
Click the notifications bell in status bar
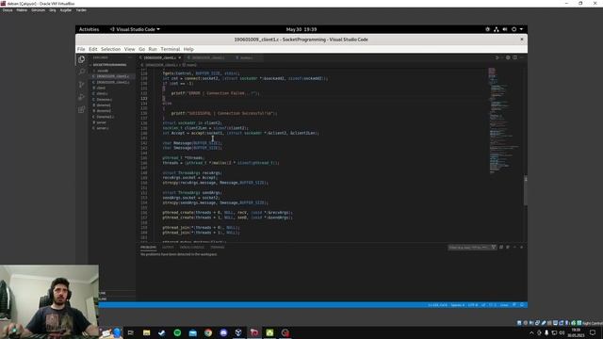pos(522,305)
